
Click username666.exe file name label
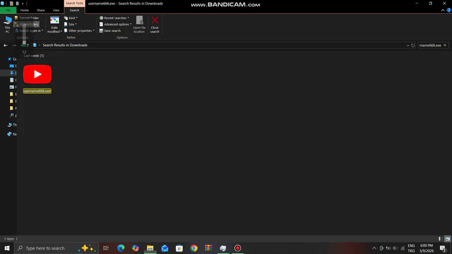pos(37,91)
